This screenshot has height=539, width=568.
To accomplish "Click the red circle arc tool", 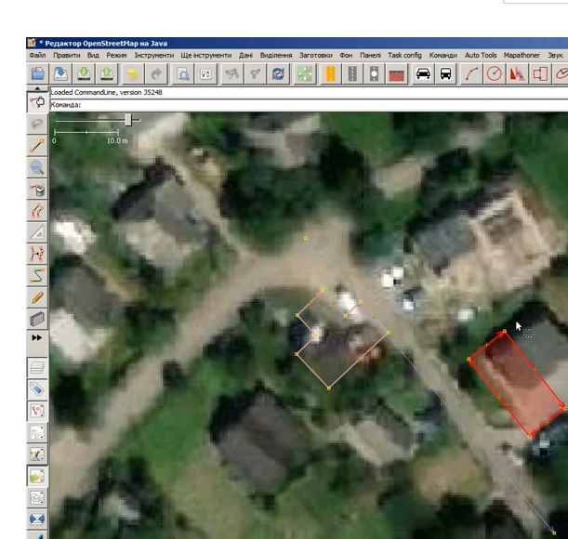I will (495, 74).
